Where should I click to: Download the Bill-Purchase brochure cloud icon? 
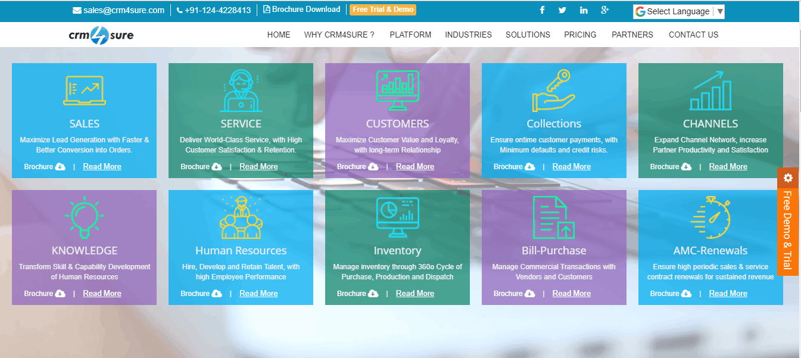pyautogui.click(x=530, y=294)
